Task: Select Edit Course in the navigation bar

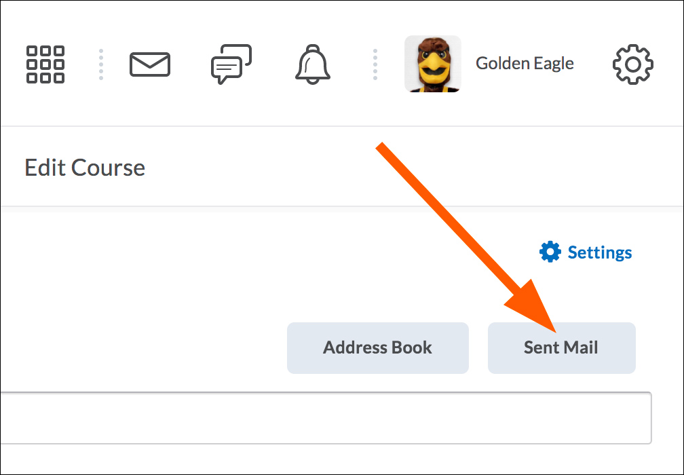Action: (85, 168)
